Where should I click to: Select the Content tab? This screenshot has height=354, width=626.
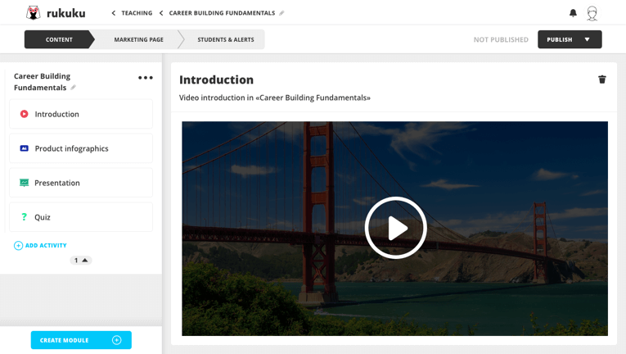(59, 39)
